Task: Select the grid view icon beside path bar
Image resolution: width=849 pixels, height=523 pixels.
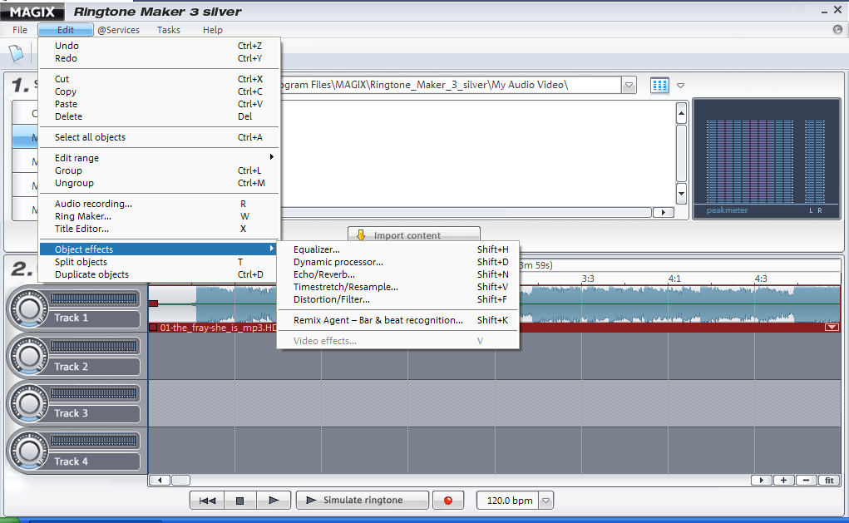Action: (x=659, y=84)
